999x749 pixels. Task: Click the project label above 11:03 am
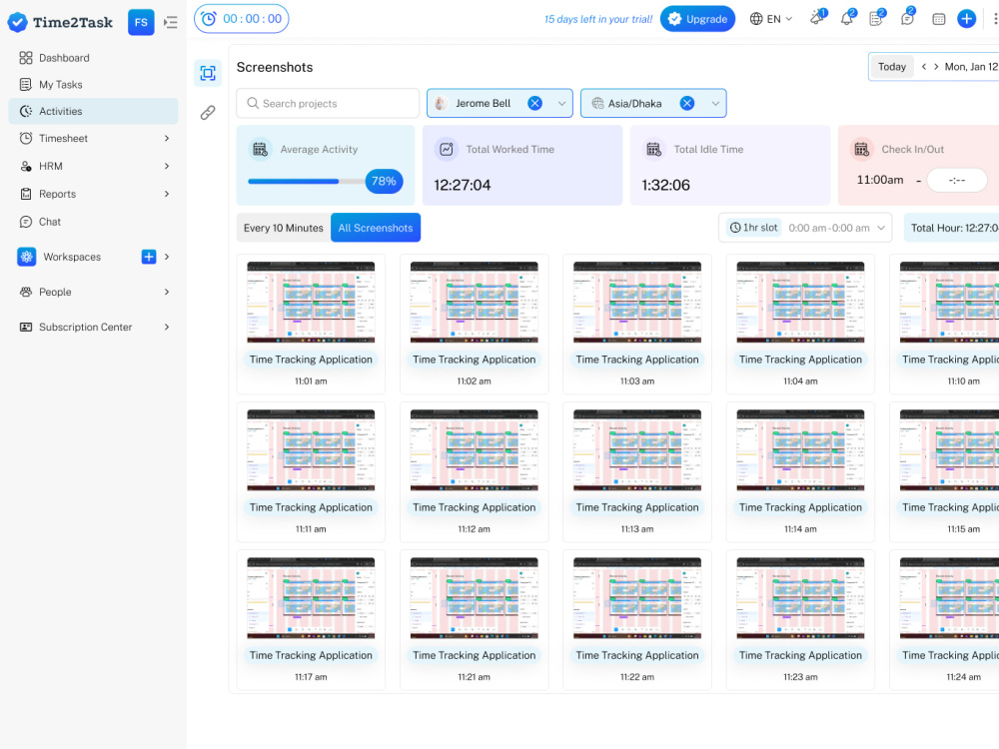coord(637,360)
